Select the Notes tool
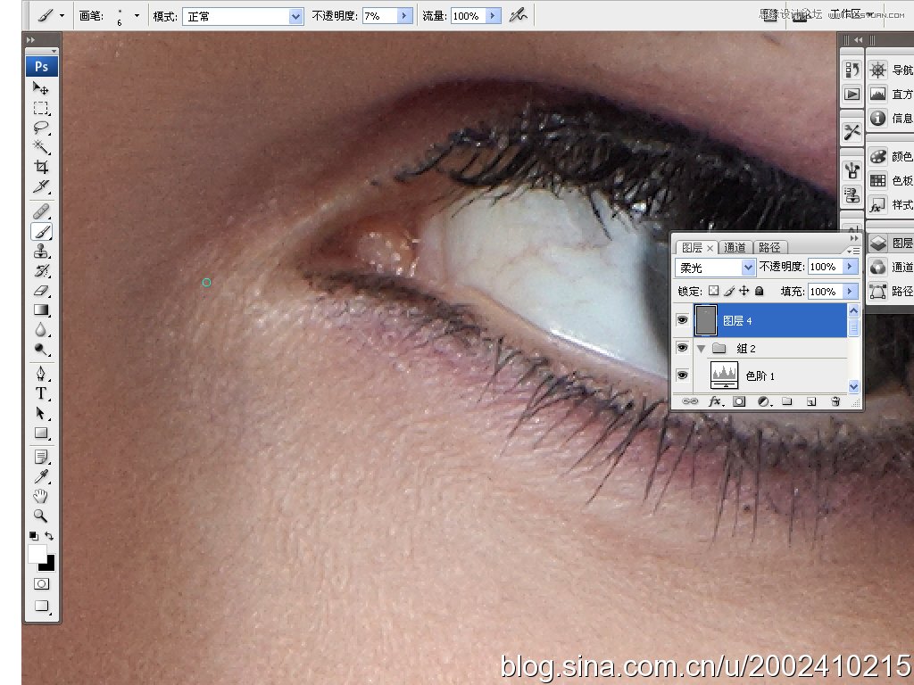 point(41,457)
